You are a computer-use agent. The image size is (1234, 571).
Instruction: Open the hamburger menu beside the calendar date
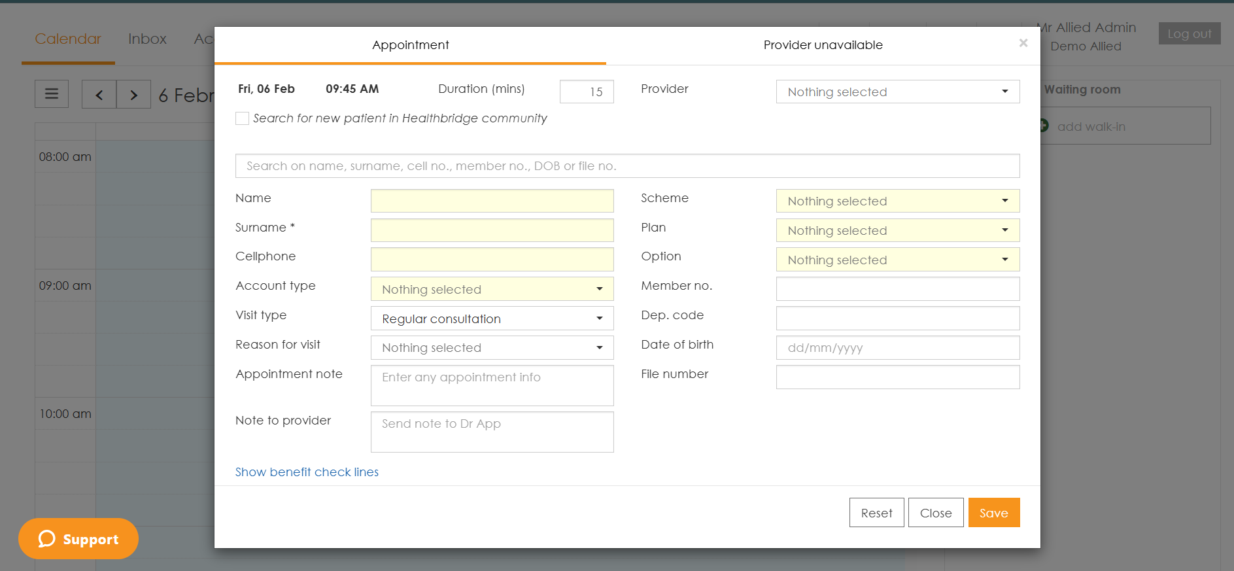(x=52, y=94)
